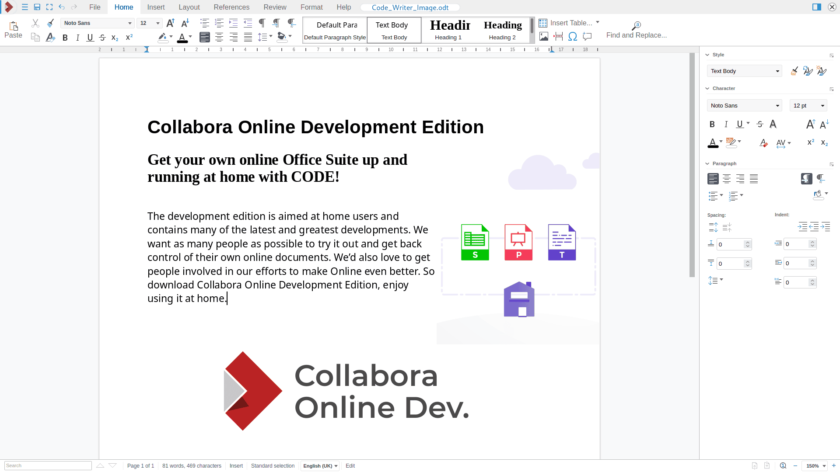Image resolution: width=840 pixels, height=472 pixels.
Task: Open sidebar Text Body style dropdown
Action: pos(744,71)
